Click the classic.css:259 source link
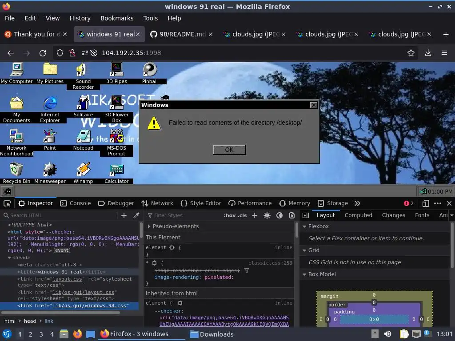This screenshot has width=455, height=341. (270, 263)
